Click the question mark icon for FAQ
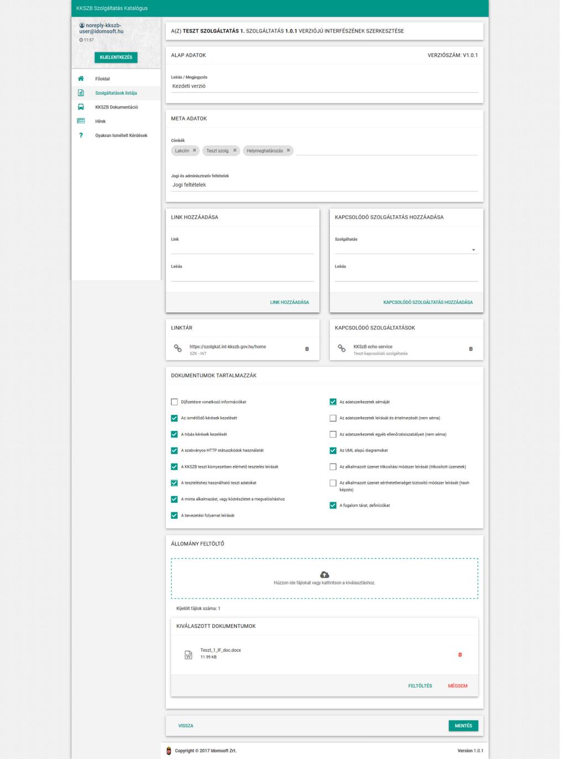The image size is (566, 759). [81, 135]
